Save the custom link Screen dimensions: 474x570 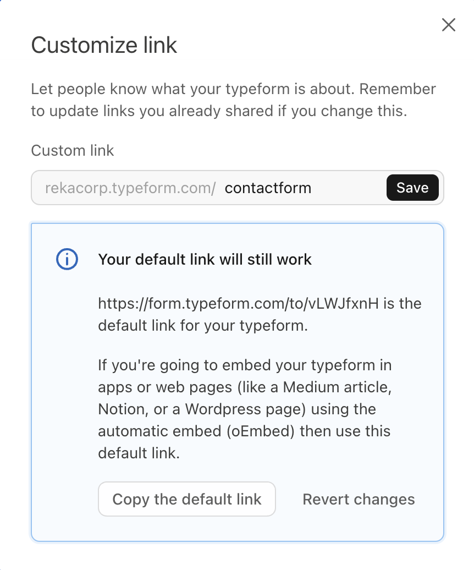[412, 188]
